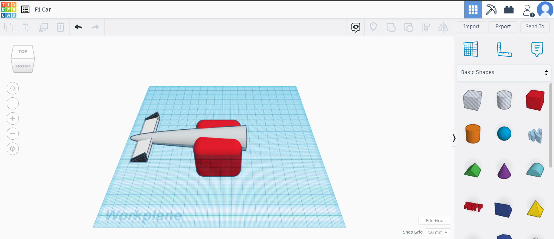
Task: Switch to the 3D design grid view
Action: (x=473, y=10)
